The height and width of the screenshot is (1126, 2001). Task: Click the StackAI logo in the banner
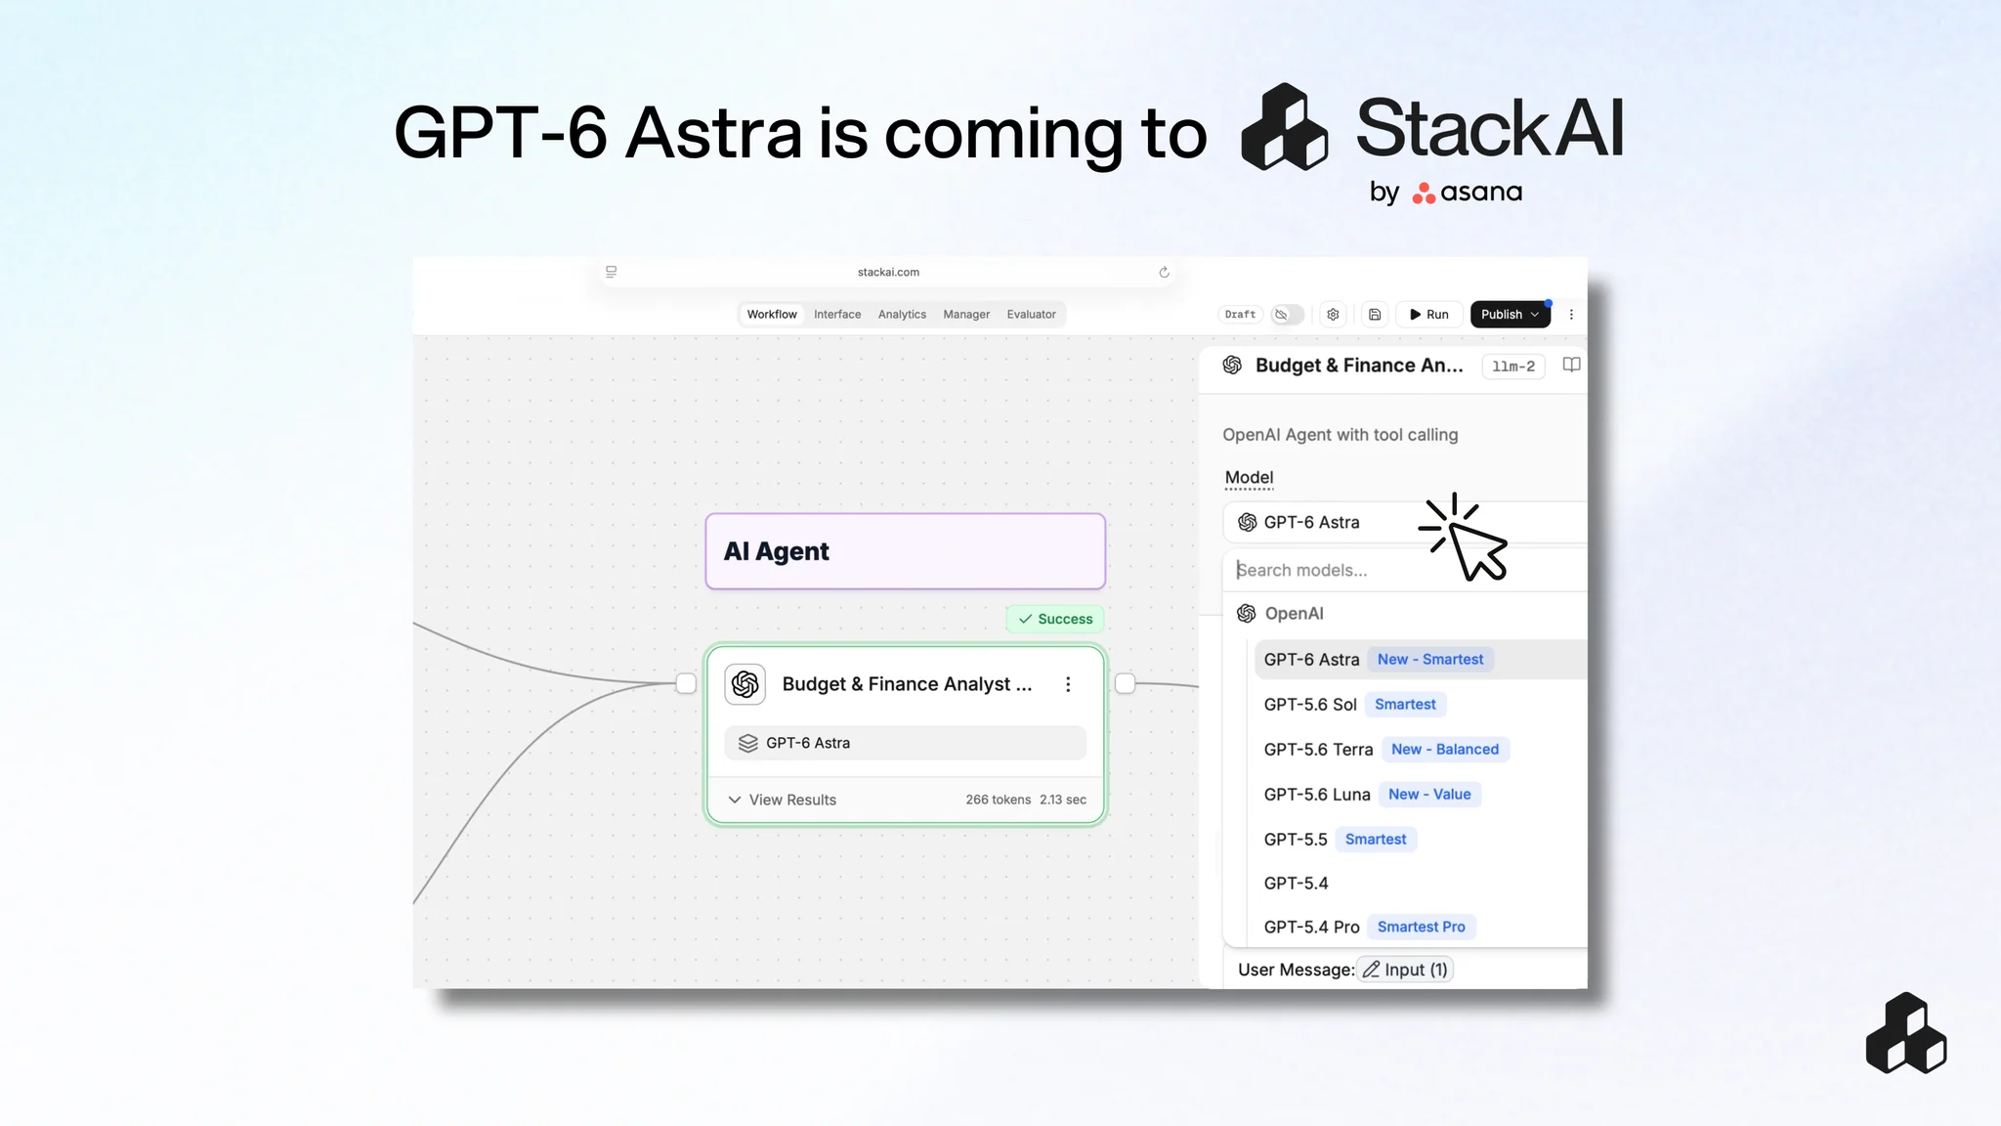(1432, 128)
